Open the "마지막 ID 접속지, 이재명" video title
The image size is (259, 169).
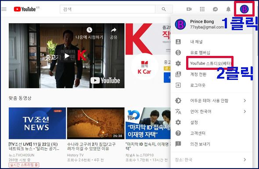[x=148, y=146]
